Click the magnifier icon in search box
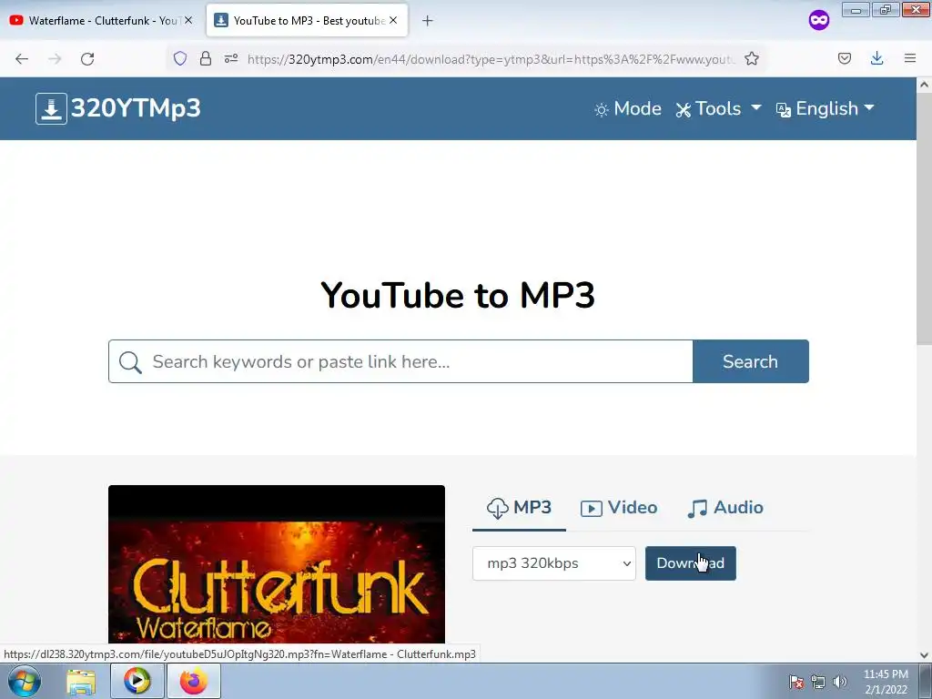932x699 pixels. pos(130,362)
